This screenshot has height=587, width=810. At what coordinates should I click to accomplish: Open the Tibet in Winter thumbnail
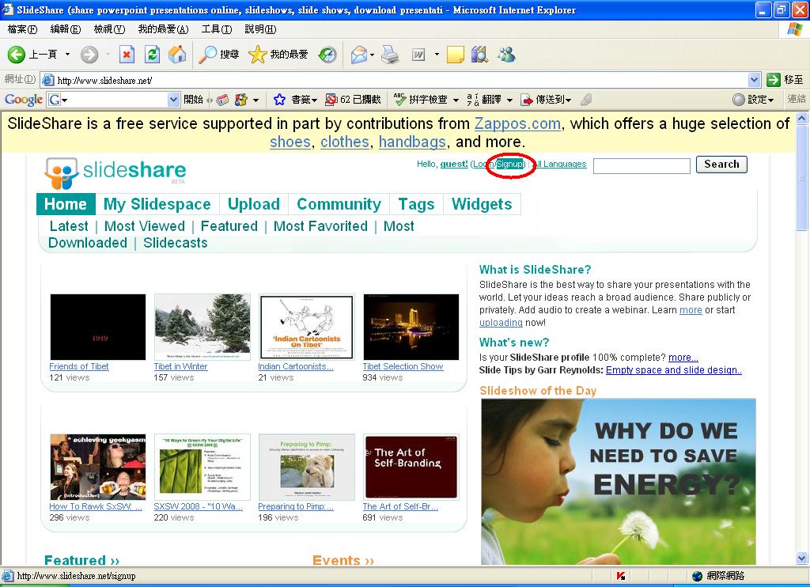[x=202, y=327]
